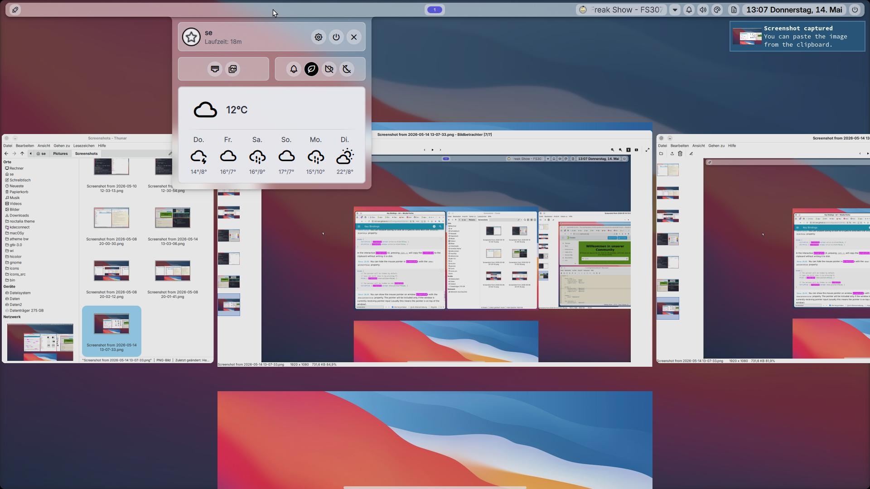Select Screenshot from 2026-05-14 13-03-06.png
870x489 pixels.
pos(173,225)
